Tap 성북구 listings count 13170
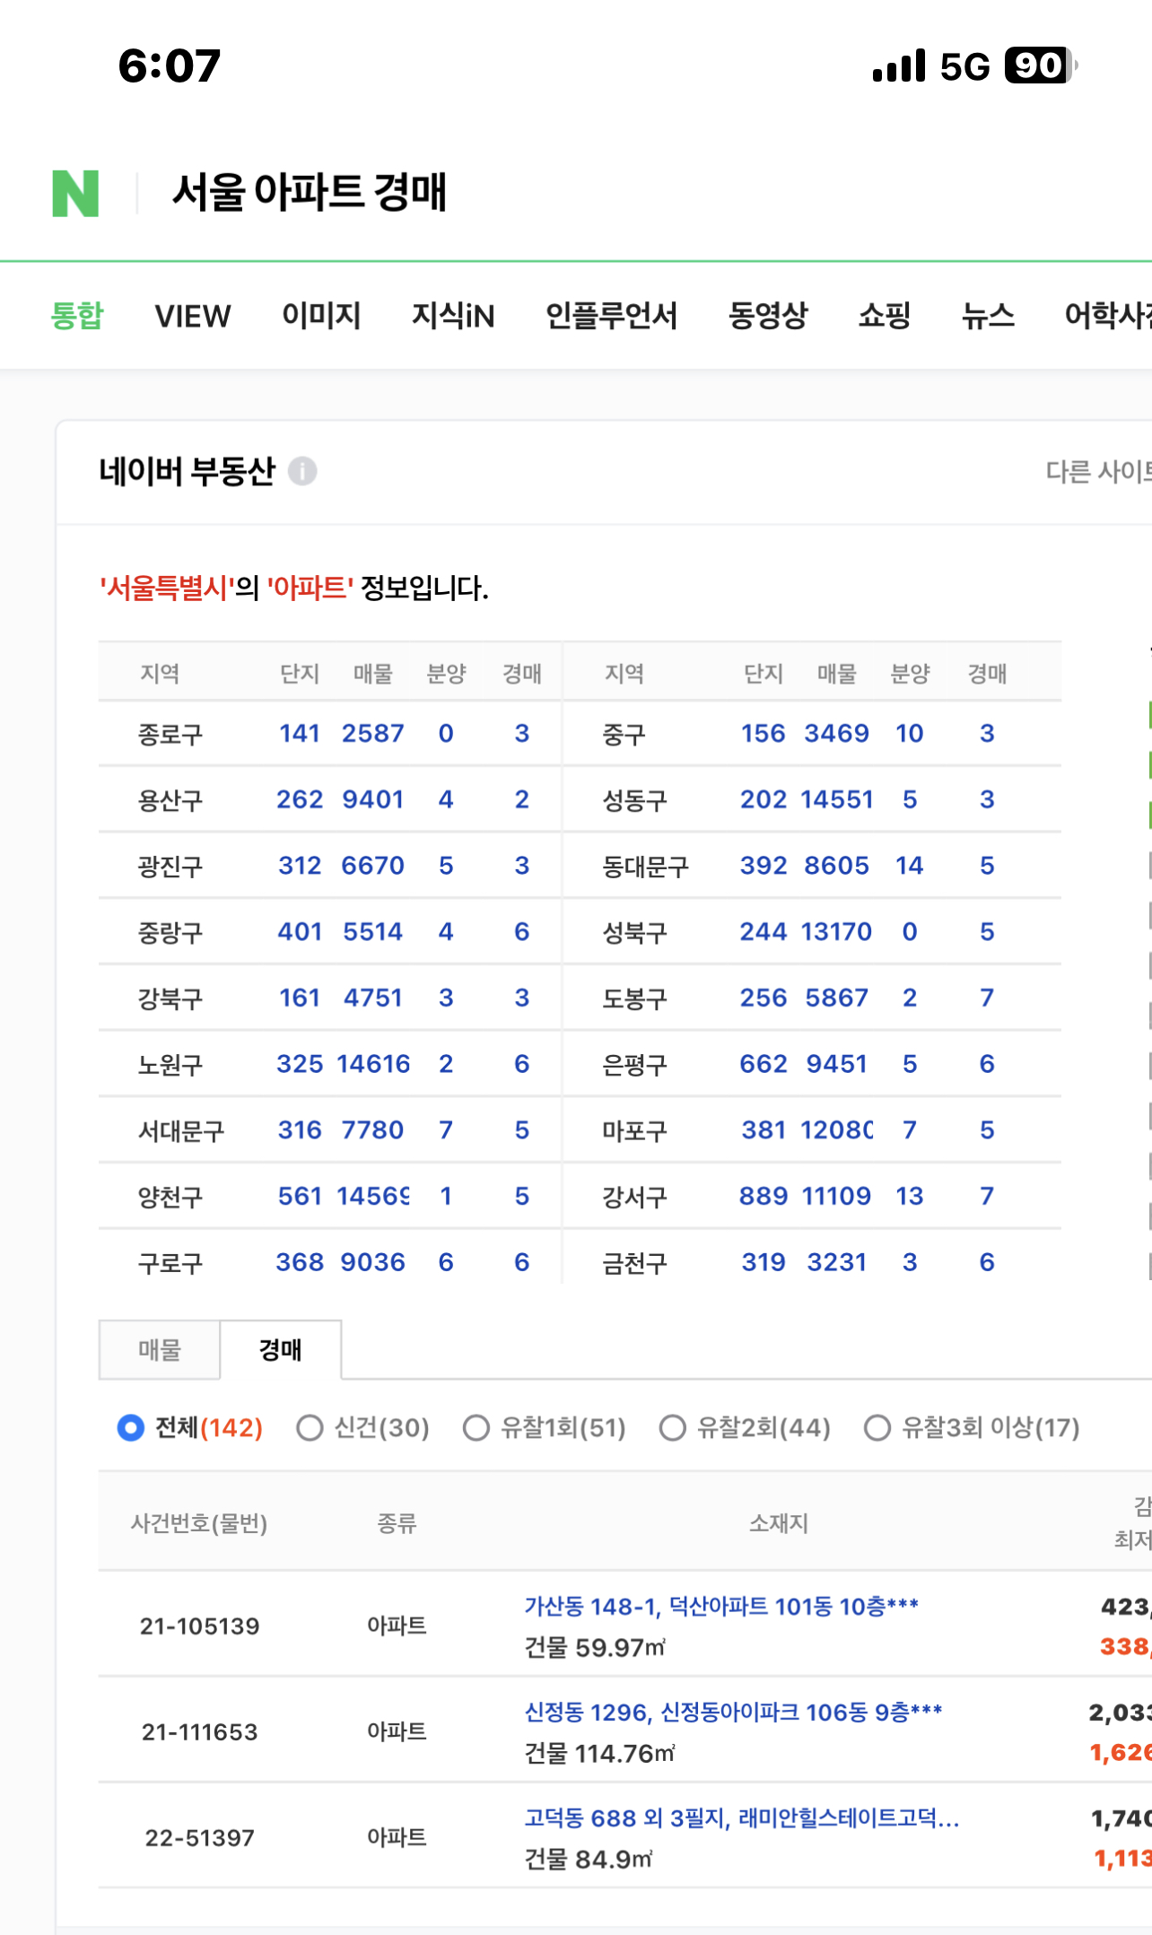This screenshot has height=1935, width=1152. coord(836,931)
